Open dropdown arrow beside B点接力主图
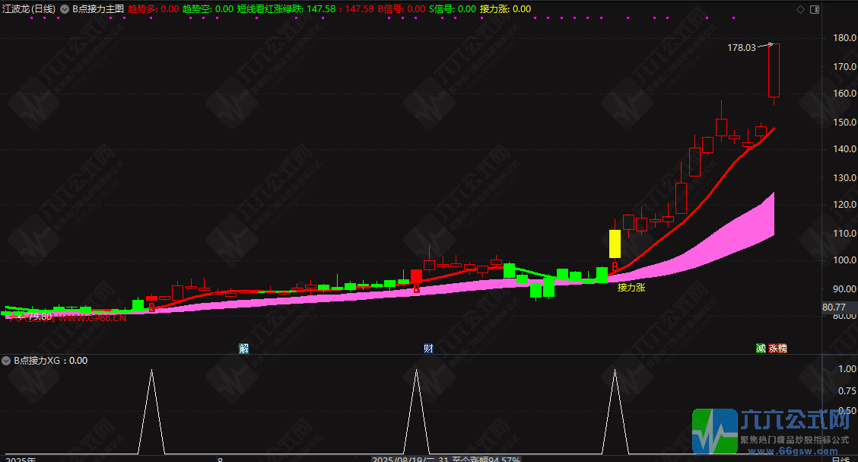858x462 pixels. pyautogui.click(x=65, y=9)
